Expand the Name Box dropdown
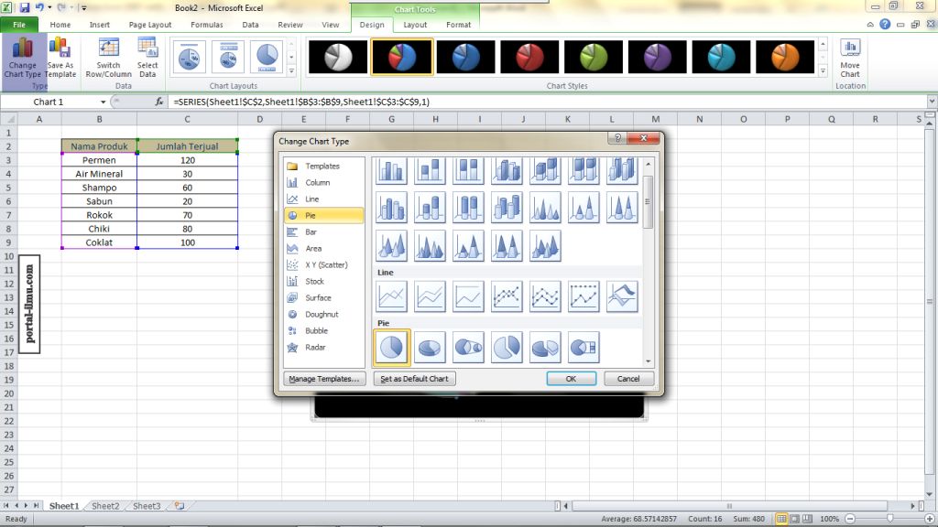Viewport: 938px width, 527px height. point(103,102)
